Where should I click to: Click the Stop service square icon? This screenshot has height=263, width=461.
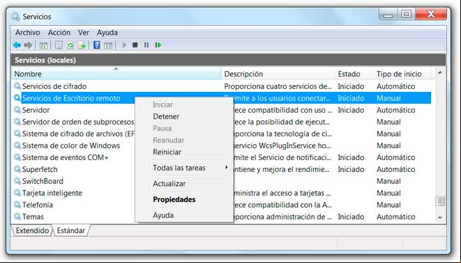click(135, 45)
